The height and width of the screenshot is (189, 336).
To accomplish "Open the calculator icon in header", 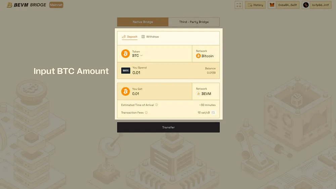I will (239, 5).
